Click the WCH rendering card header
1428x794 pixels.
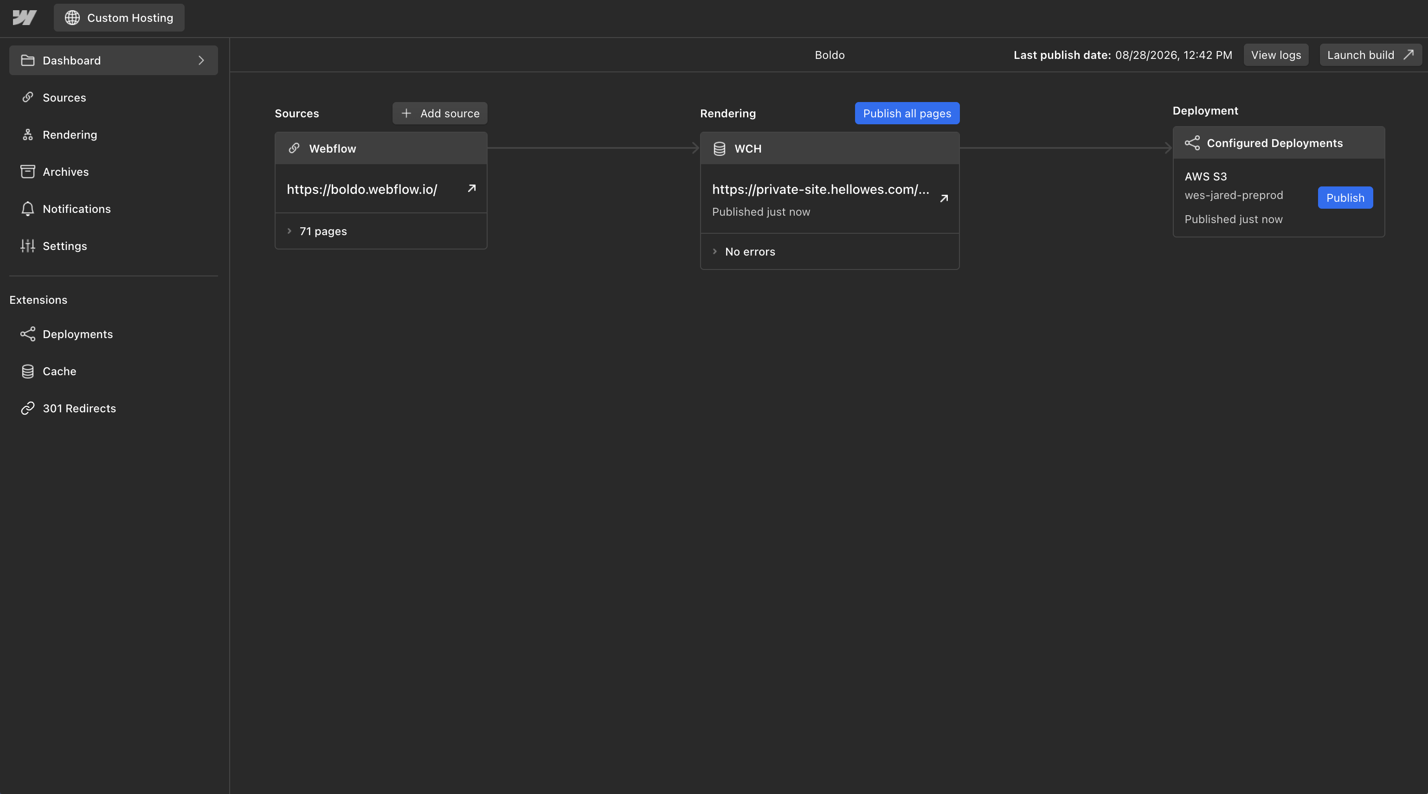click(x=830, y=148)
